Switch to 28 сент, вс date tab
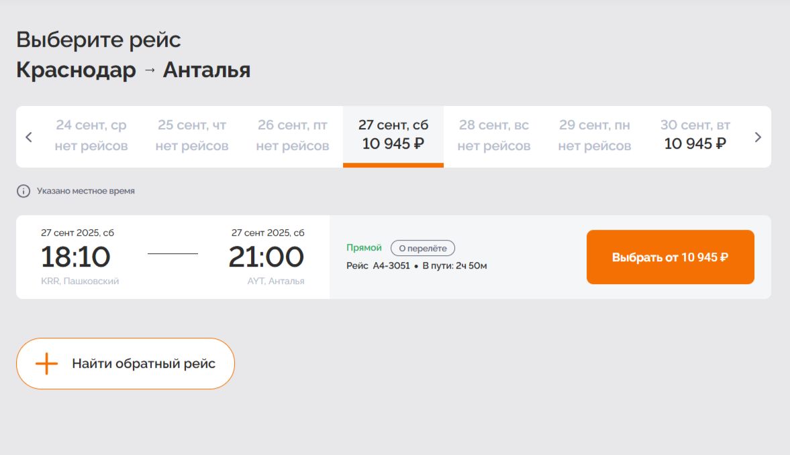The image size is (790, 455). point(494,136)
